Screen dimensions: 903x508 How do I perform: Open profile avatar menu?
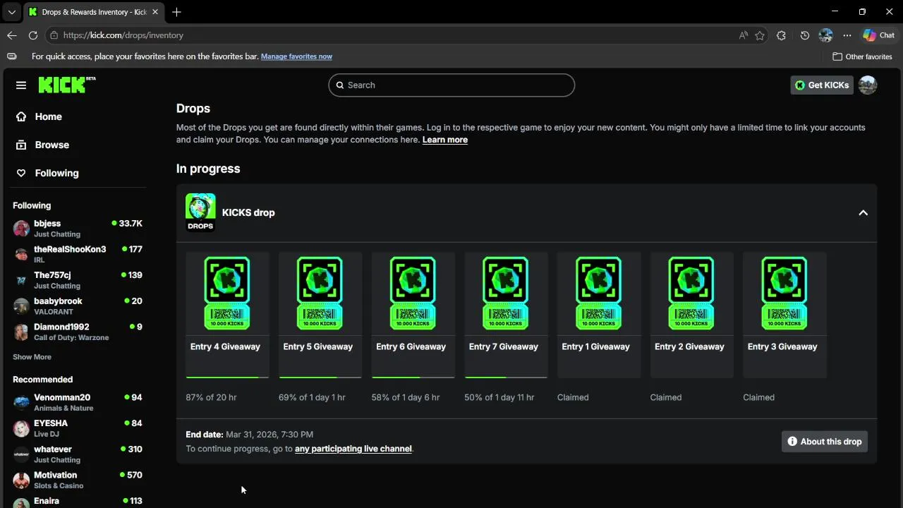click(868, 85)
